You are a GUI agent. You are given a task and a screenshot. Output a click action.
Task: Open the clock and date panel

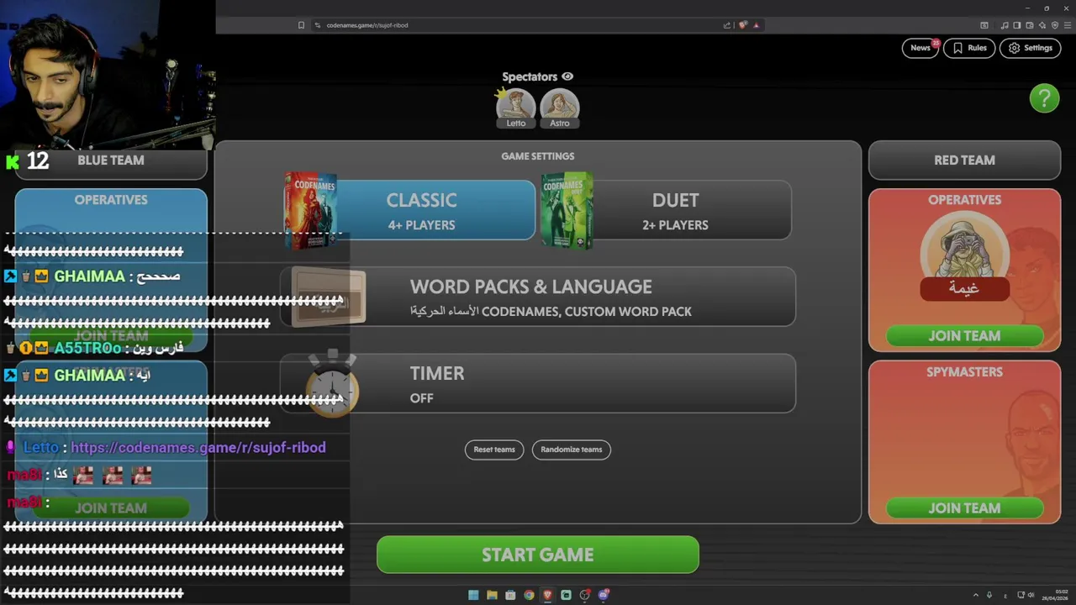tap(1054, 595)
